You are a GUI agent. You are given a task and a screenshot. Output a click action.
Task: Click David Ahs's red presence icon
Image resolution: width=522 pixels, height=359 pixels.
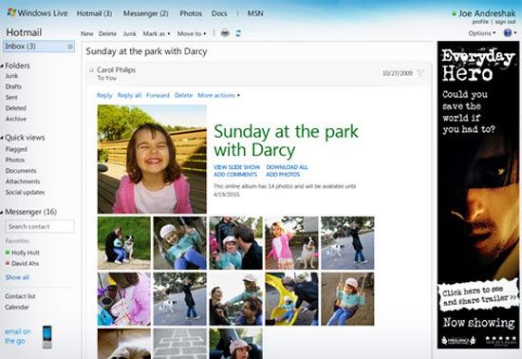pos(8,263)
